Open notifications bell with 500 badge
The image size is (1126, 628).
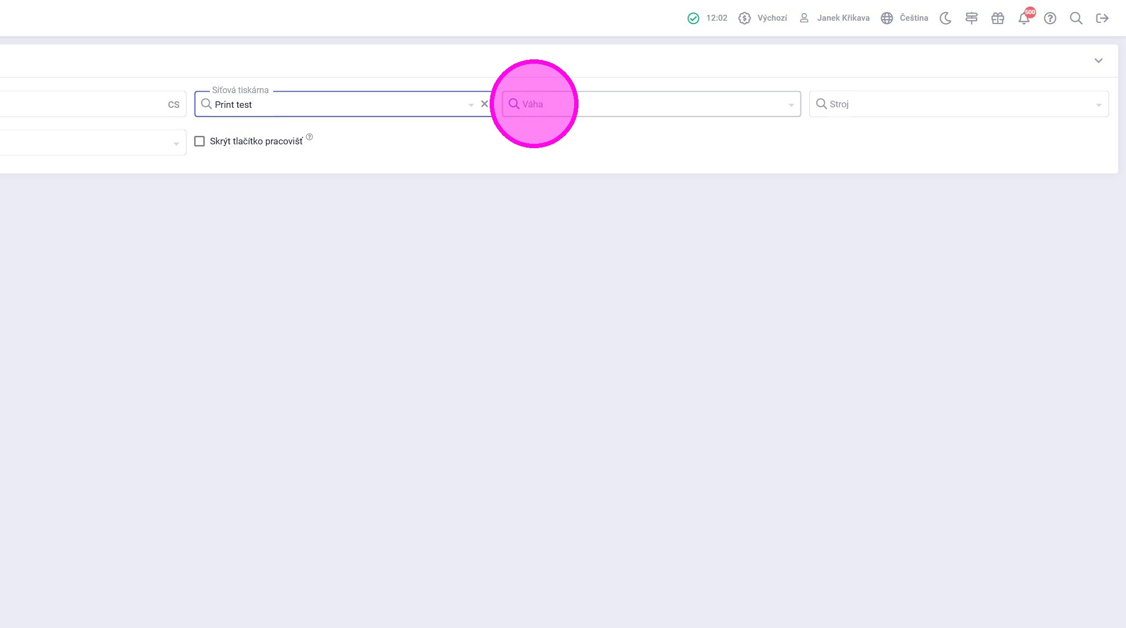point(1023,19)
